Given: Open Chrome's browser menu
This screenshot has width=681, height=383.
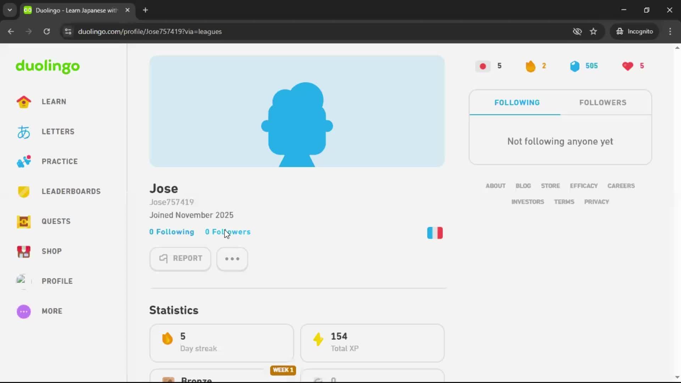Looking at the screenshot, I should tap(670, 31).
